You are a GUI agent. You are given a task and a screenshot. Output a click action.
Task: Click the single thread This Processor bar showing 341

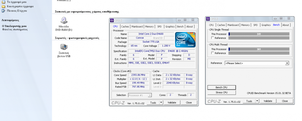coord(259,34)
